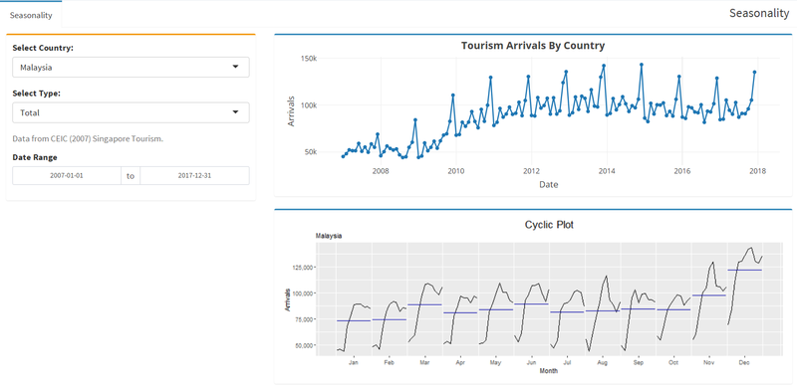Image resolution: width=797 pixels, height=392 pixels.
Task: Click the Seasonality heading at top right
Action: pos(759,14)
